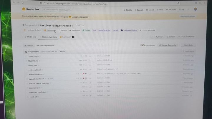
Task: Download the .gitattributes file
Action: pyautogui.click(x=90, y=56)
